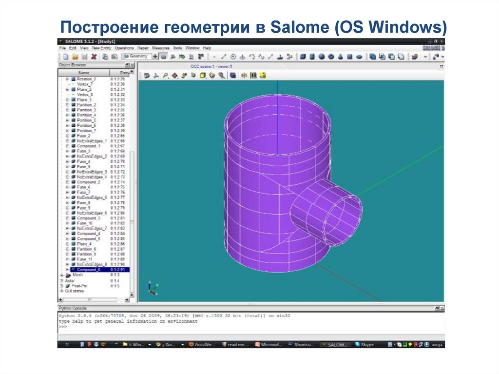The height and width of the screenshot is (374, 499).
Task: Create a sphere with the sphere icon
Action: [x=321, y=57]
